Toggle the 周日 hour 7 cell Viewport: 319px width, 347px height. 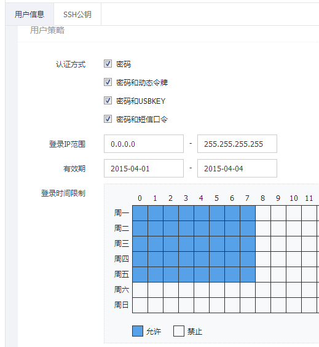(248, 305)
